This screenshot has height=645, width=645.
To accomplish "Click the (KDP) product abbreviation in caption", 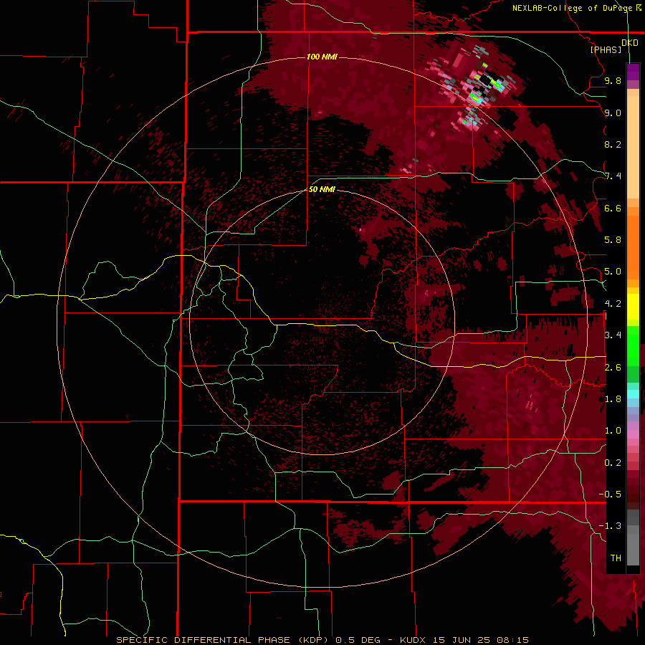I will [x=313, y=640].
